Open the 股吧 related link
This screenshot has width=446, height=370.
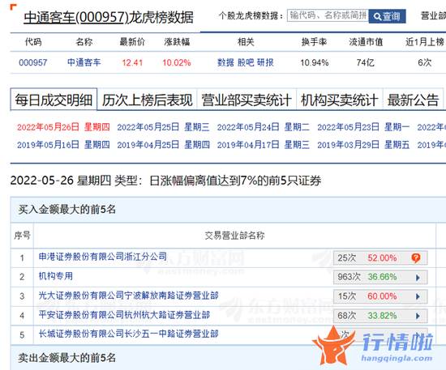coord(246,62)
